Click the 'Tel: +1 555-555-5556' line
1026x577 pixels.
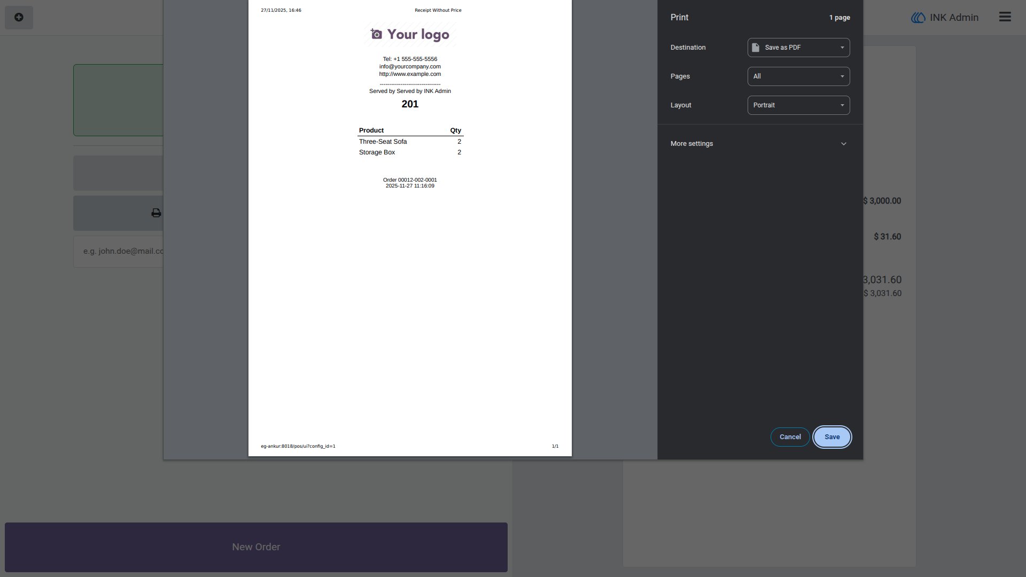pos(410,59)
